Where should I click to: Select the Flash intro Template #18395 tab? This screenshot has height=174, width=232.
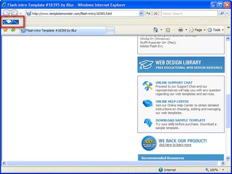[x=63, y=31]
